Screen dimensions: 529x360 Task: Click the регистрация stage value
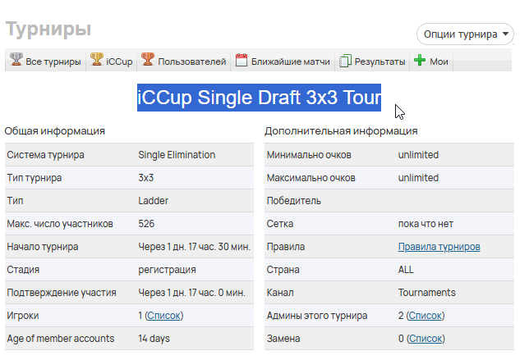pyautogui.click(x=167, y=270)
